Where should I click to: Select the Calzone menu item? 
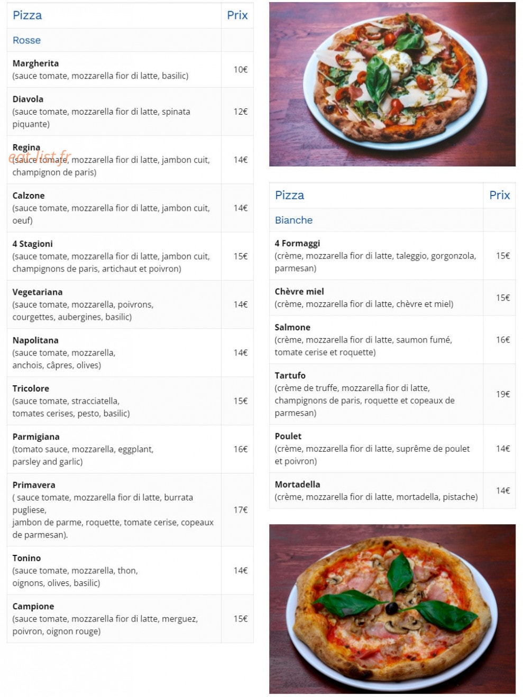pyautogui.click(x=130, y=208)
